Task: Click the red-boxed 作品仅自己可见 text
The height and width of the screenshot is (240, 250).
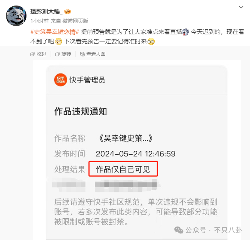Action: tap(123, 169)
